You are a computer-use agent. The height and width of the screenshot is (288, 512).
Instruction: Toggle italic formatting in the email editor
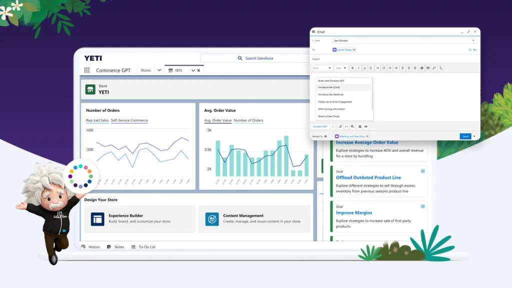point(358,68)
